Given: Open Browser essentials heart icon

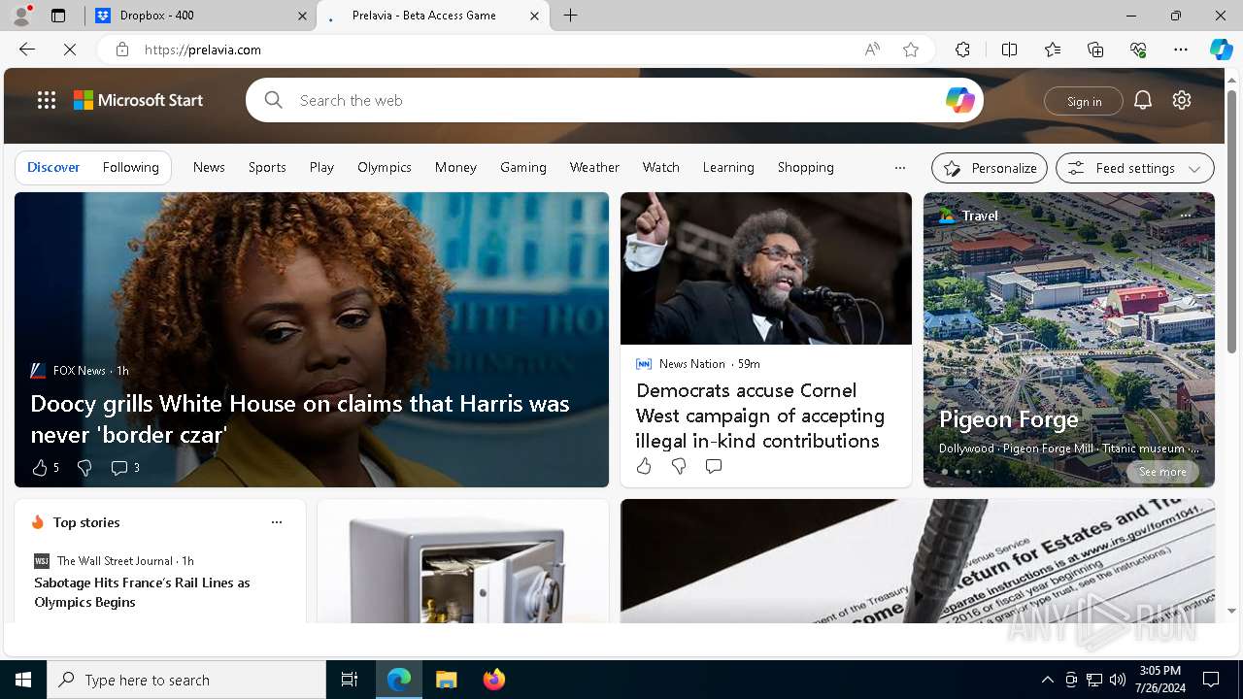Looking at the screenshot, I should (1138, 50).
